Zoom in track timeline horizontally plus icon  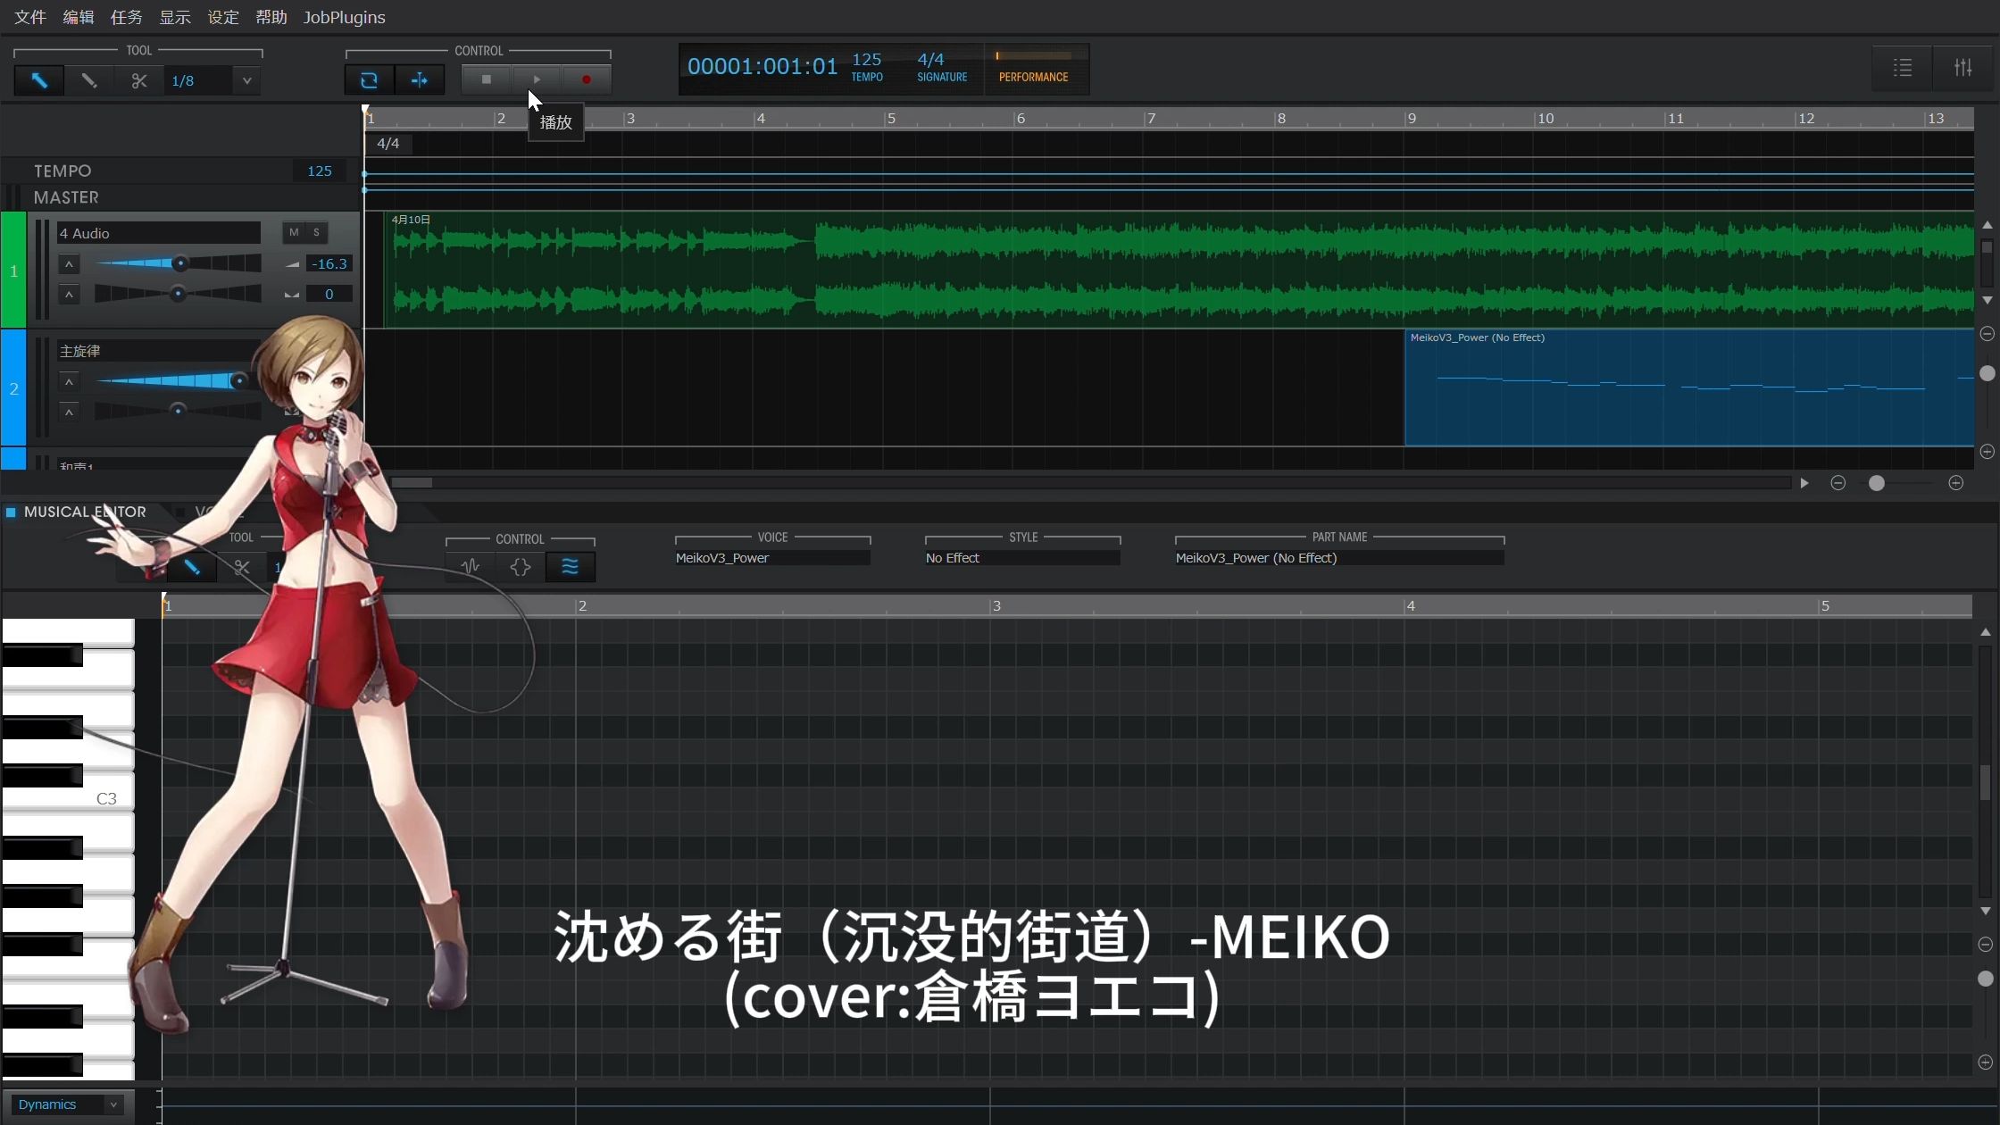[1955, 483]
